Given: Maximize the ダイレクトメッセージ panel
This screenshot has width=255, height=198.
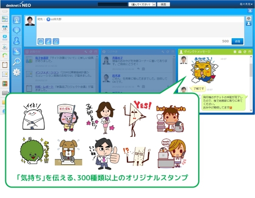Looking at the screenshot, I should [250, 52].
